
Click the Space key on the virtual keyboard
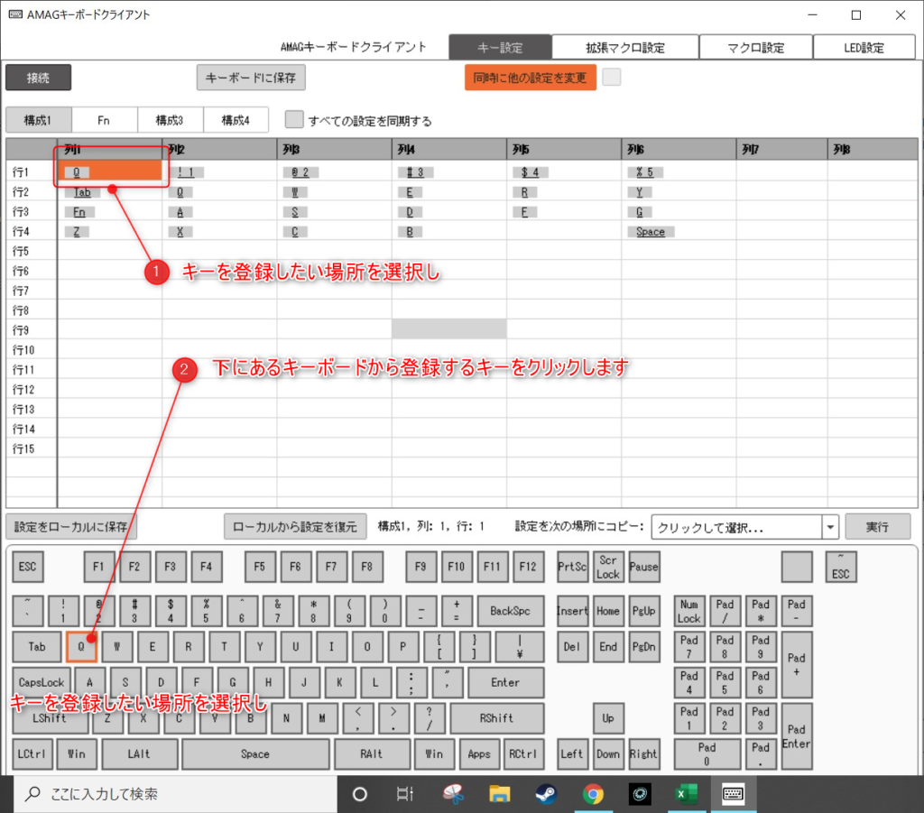point(255,754)
